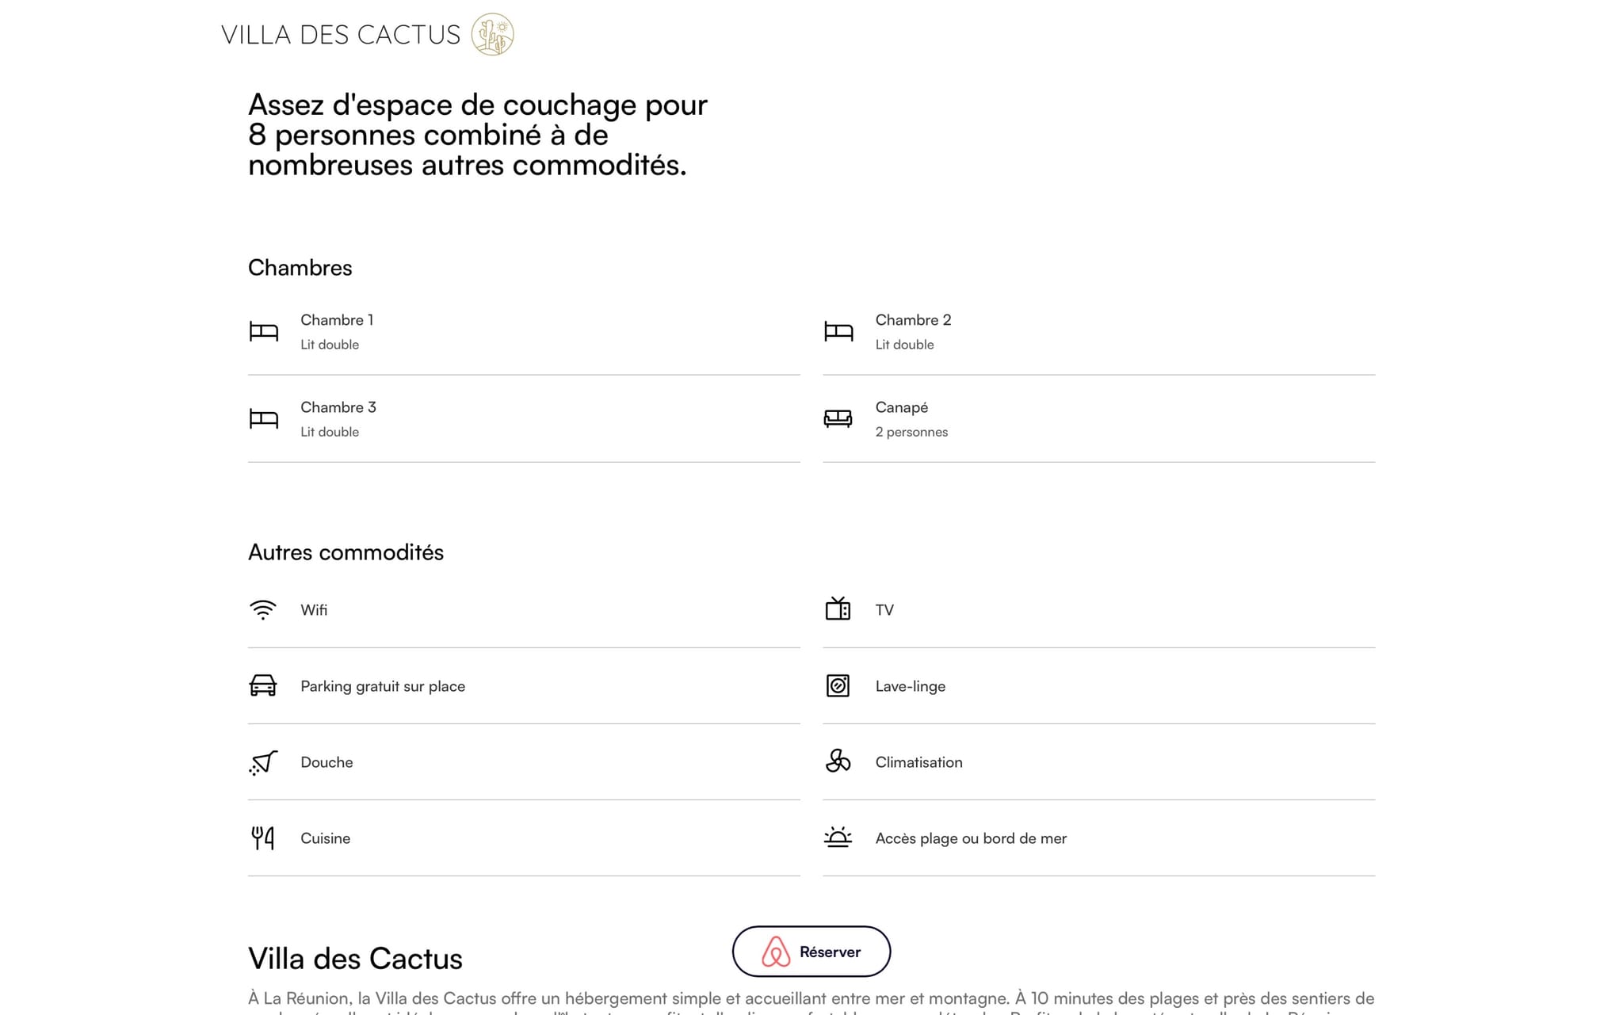1623x1015 pixels.
Task: Click the Airbnb logo in Réserver button
Action: click(x=776, y=952)
